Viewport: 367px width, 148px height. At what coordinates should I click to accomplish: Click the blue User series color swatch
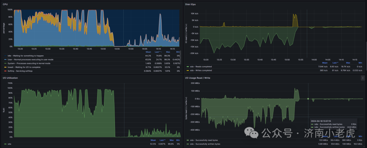click(5, 60)
